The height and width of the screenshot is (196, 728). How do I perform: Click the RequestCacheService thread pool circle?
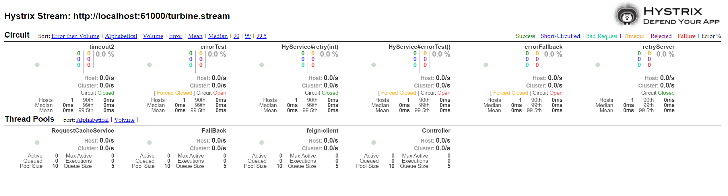coord(37,143)
